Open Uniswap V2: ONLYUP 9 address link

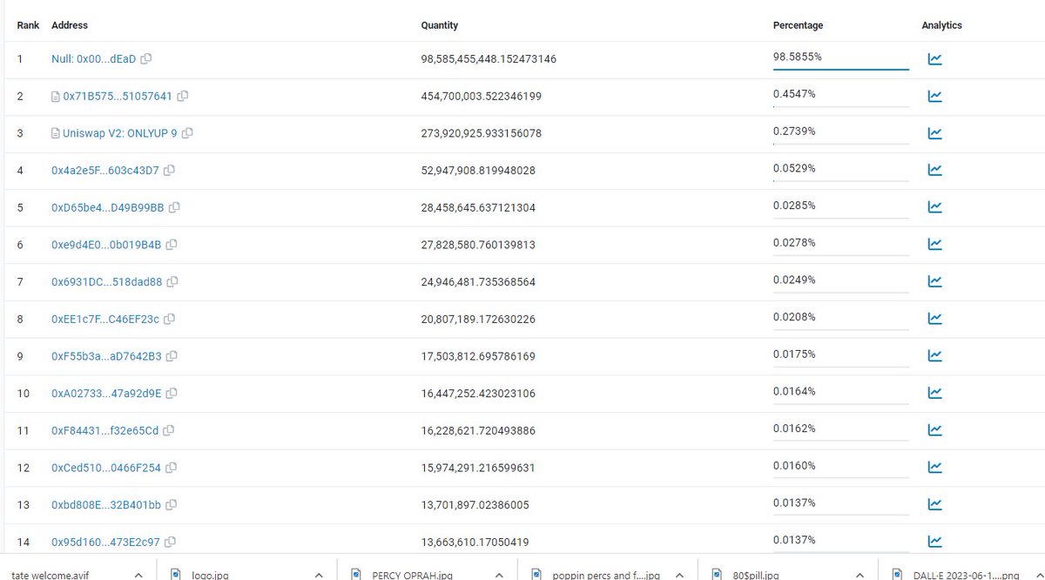tap(120, 133)
